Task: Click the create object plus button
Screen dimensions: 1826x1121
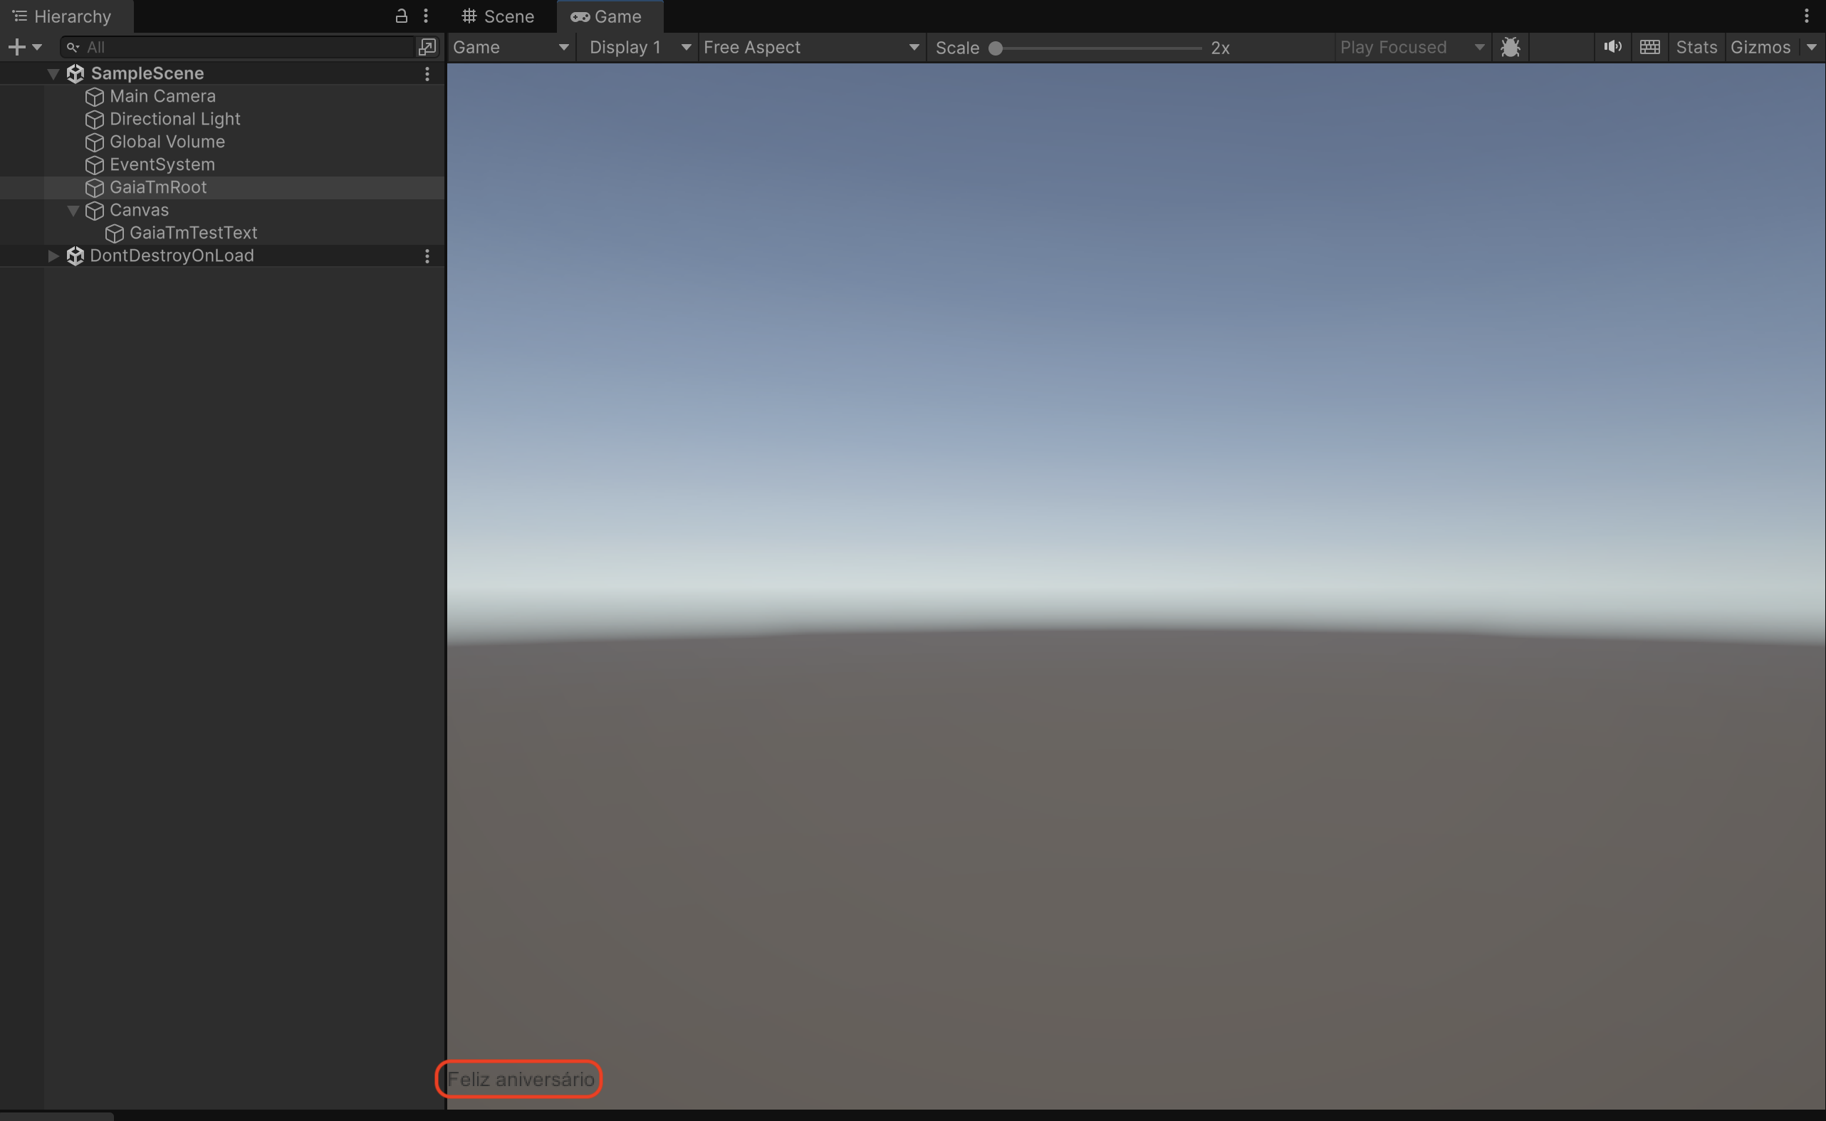Action: coord(16,47)
